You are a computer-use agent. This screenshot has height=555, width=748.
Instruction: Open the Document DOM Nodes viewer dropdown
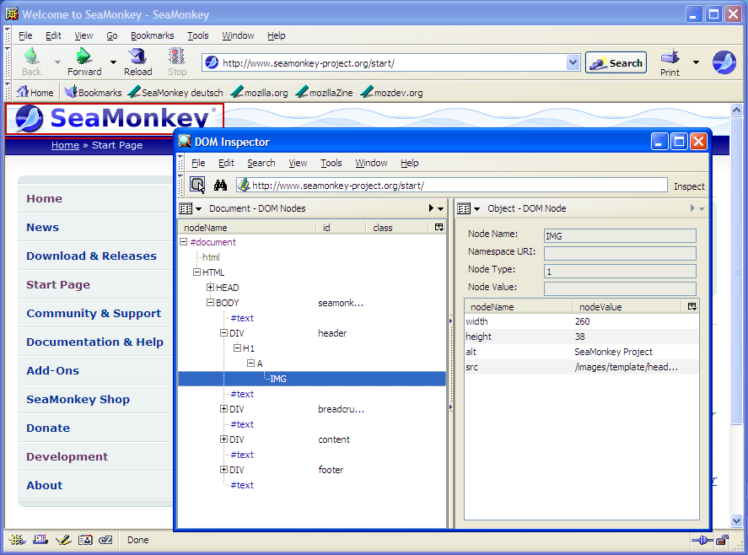pyautogui.click(x=191, y=208)
